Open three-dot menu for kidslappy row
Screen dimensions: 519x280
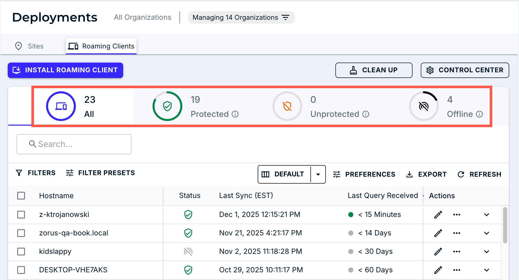click(457, 252)
